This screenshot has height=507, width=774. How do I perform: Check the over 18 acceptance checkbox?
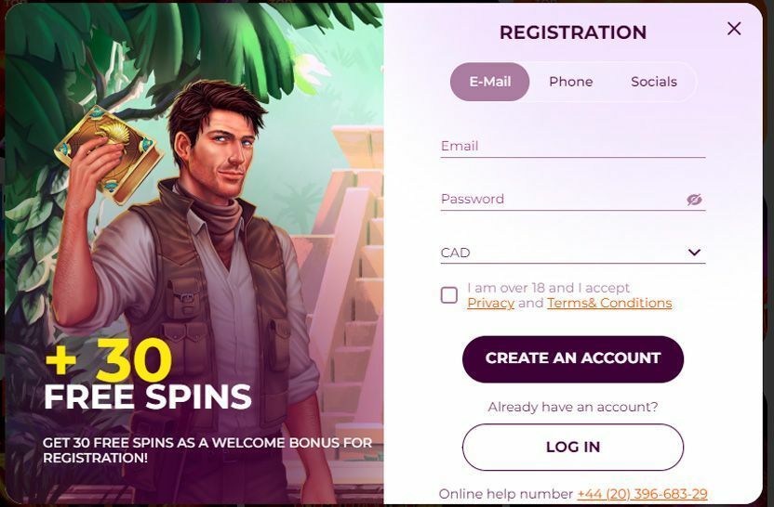point(449,295)
